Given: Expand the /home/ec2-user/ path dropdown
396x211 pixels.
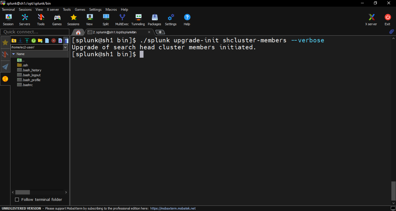Looking at the screenshot, I should click(x=65, y=47).
